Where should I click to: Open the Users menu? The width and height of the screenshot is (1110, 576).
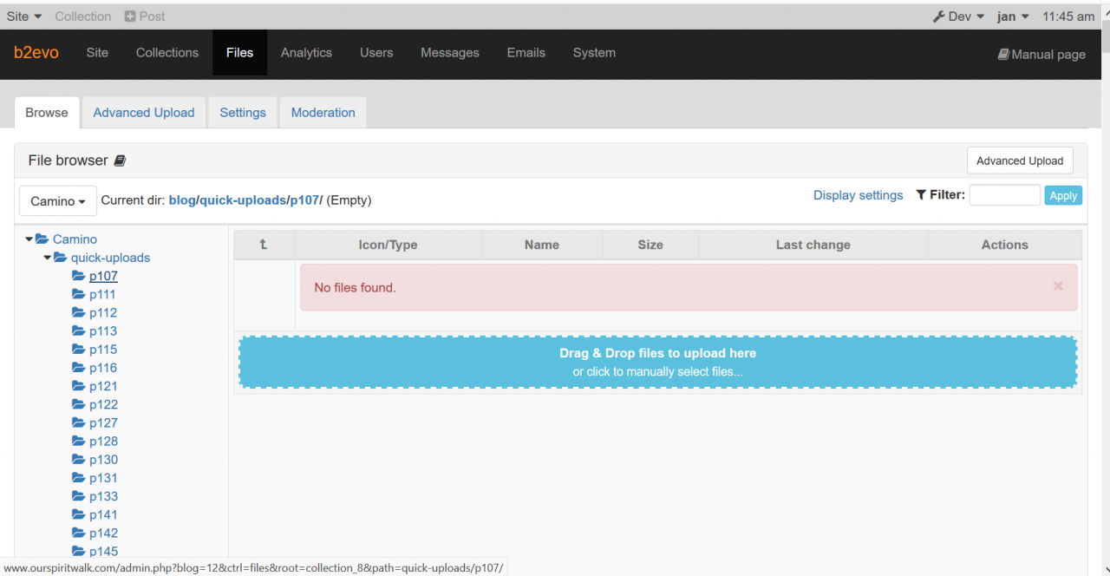(x=376, y=53)
